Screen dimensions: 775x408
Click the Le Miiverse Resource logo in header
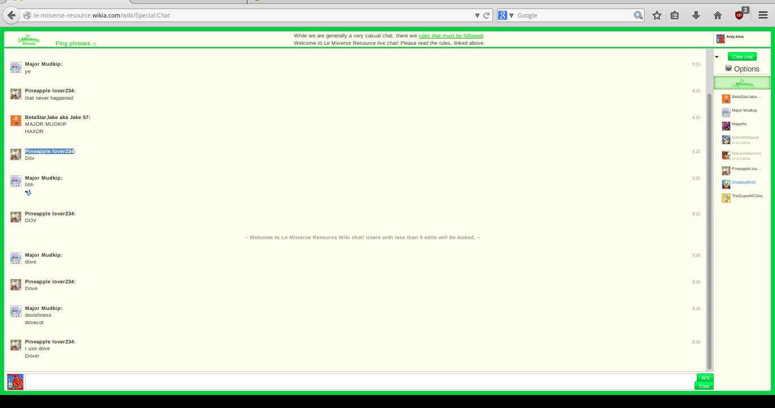point(28,40)
